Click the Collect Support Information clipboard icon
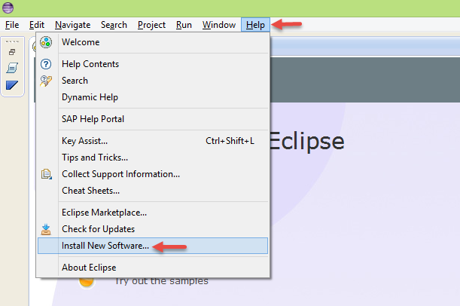The height and width of the screenshot is (306, 460). pyautogui.click(x=46, y=174)
